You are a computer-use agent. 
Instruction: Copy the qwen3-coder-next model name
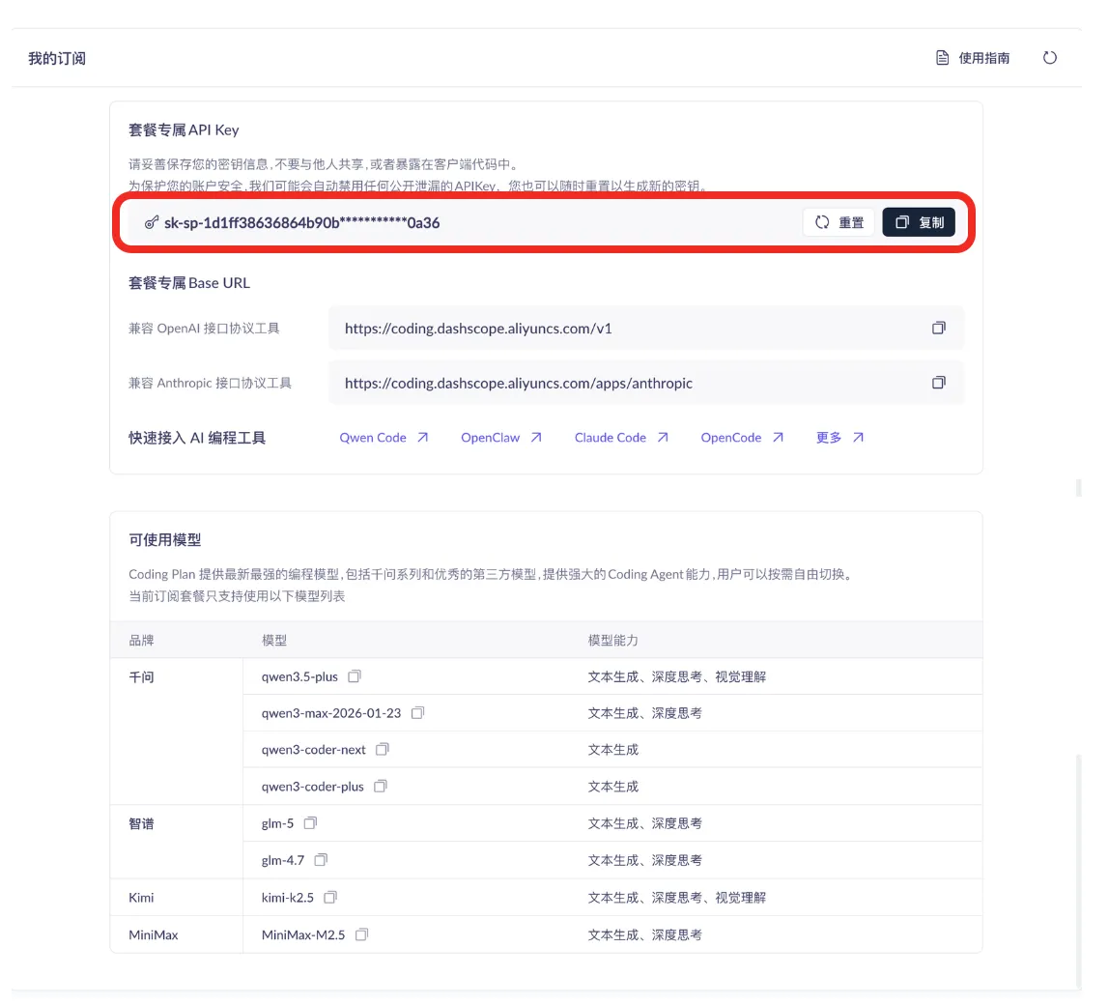382,749
